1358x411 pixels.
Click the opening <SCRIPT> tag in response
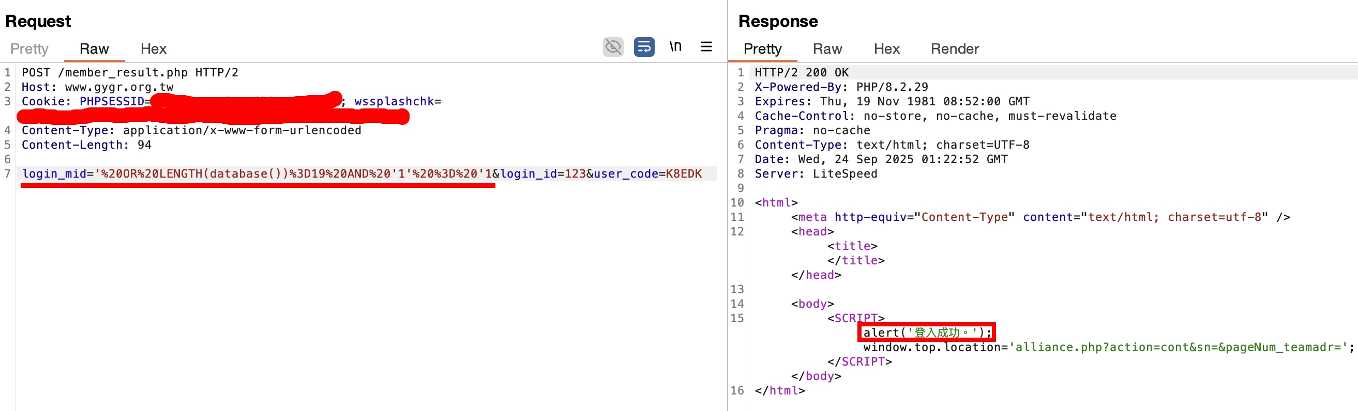(x=856, y=319)
